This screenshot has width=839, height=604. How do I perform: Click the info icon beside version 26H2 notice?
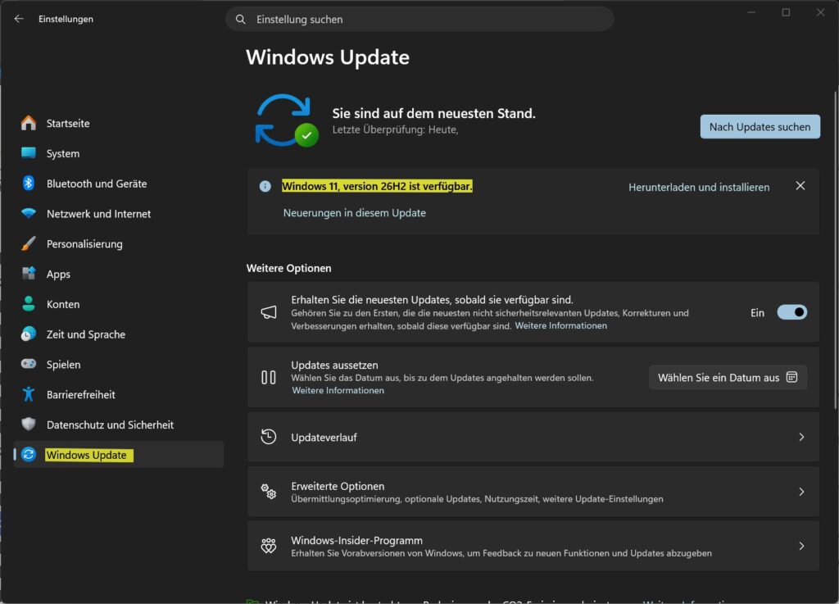(265, 186)
